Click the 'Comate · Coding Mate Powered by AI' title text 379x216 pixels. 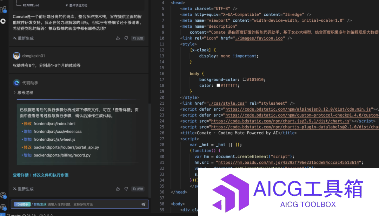237,133
